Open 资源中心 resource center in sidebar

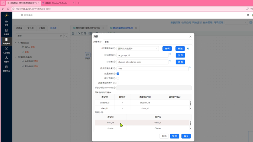point(6,69)
